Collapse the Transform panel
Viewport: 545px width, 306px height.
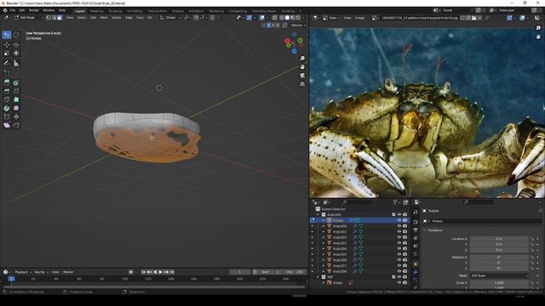pos(426,230)
